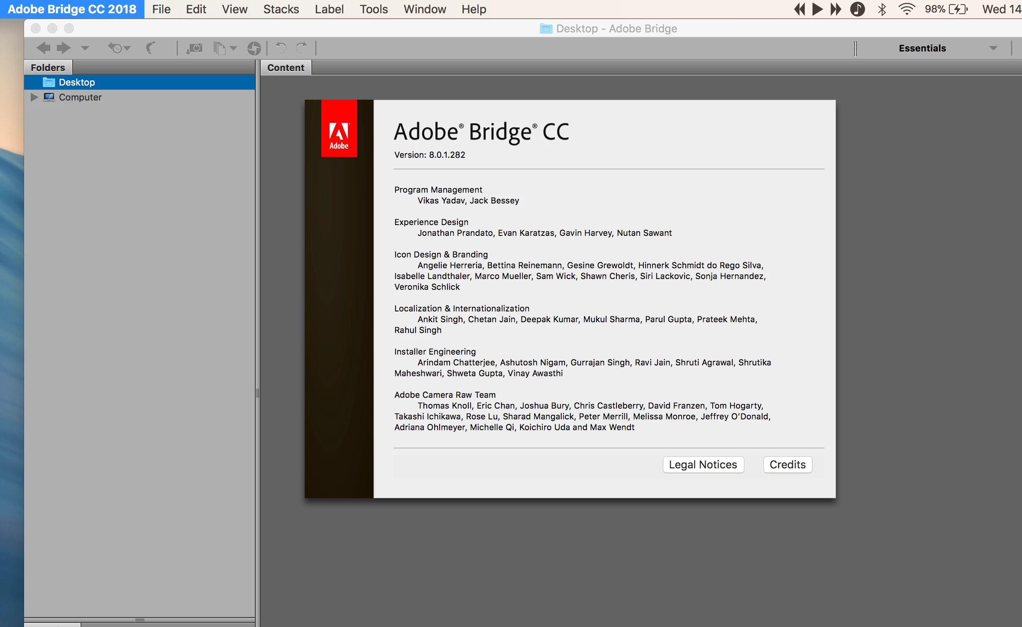Rotate 90° clockwise icon
Screen dimensions: 1022x627
301,48
